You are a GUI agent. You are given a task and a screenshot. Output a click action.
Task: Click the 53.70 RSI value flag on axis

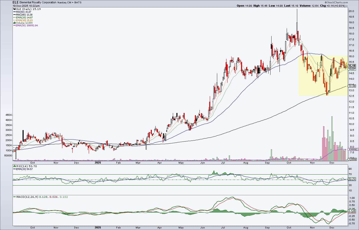click(352, 179)
